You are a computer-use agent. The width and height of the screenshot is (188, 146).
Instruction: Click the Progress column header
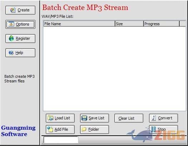162,24
